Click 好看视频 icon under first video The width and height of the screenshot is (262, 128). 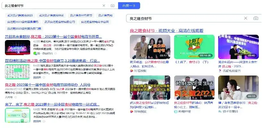131,71
